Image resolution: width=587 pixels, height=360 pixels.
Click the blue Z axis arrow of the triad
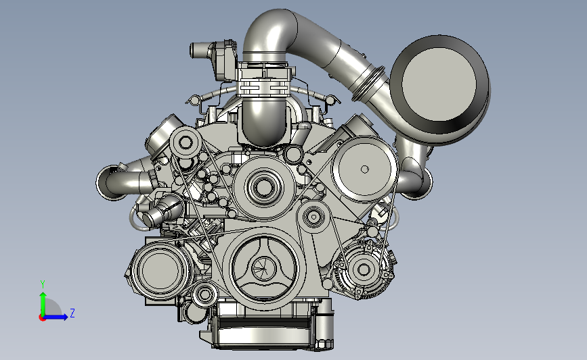[56, 317]
